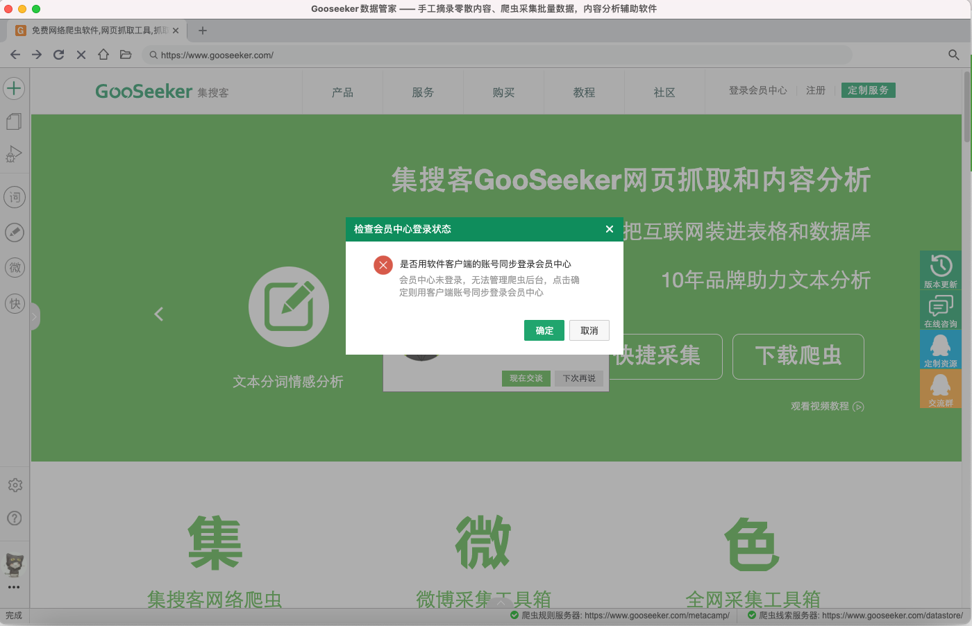This screenshot has height=626, width=972.
Task: Open the folder icon in browser toolbar
Action: (126, 55)
